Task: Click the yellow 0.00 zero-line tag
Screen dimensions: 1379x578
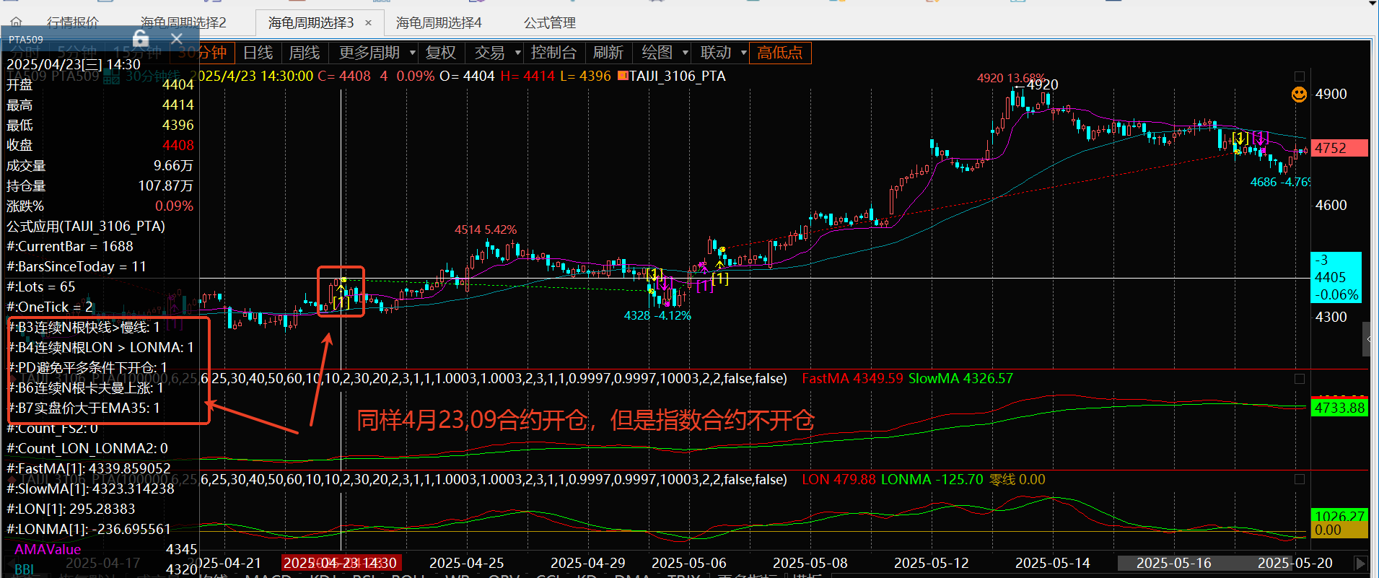Action: point(1339,530)
